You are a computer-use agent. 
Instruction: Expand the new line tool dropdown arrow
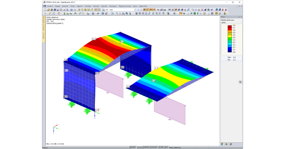click(56, 13)
